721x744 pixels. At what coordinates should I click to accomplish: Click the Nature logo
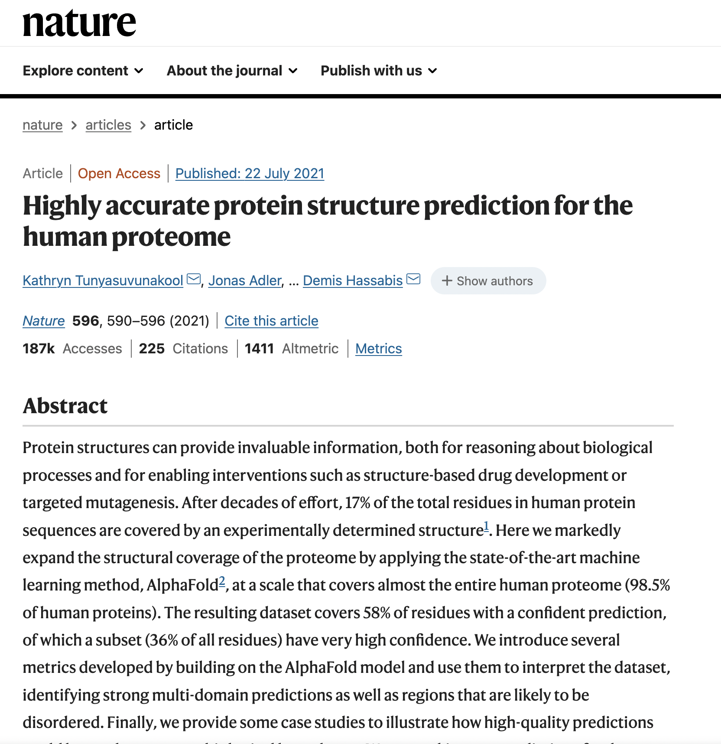tap(79, 23)
